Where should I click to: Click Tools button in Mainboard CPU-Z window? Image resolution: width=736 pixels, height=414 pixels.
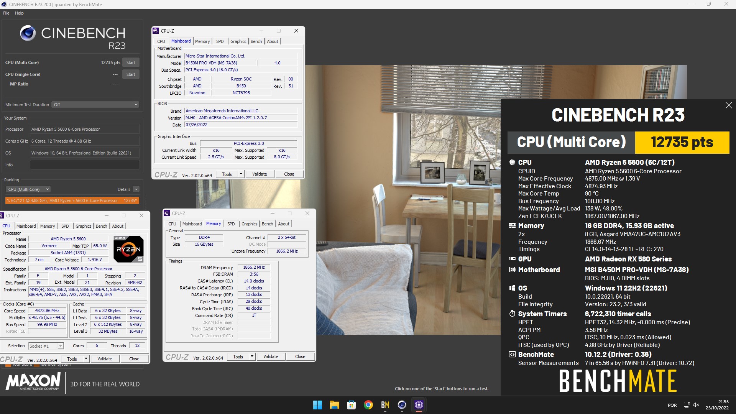tap(227, 174)
